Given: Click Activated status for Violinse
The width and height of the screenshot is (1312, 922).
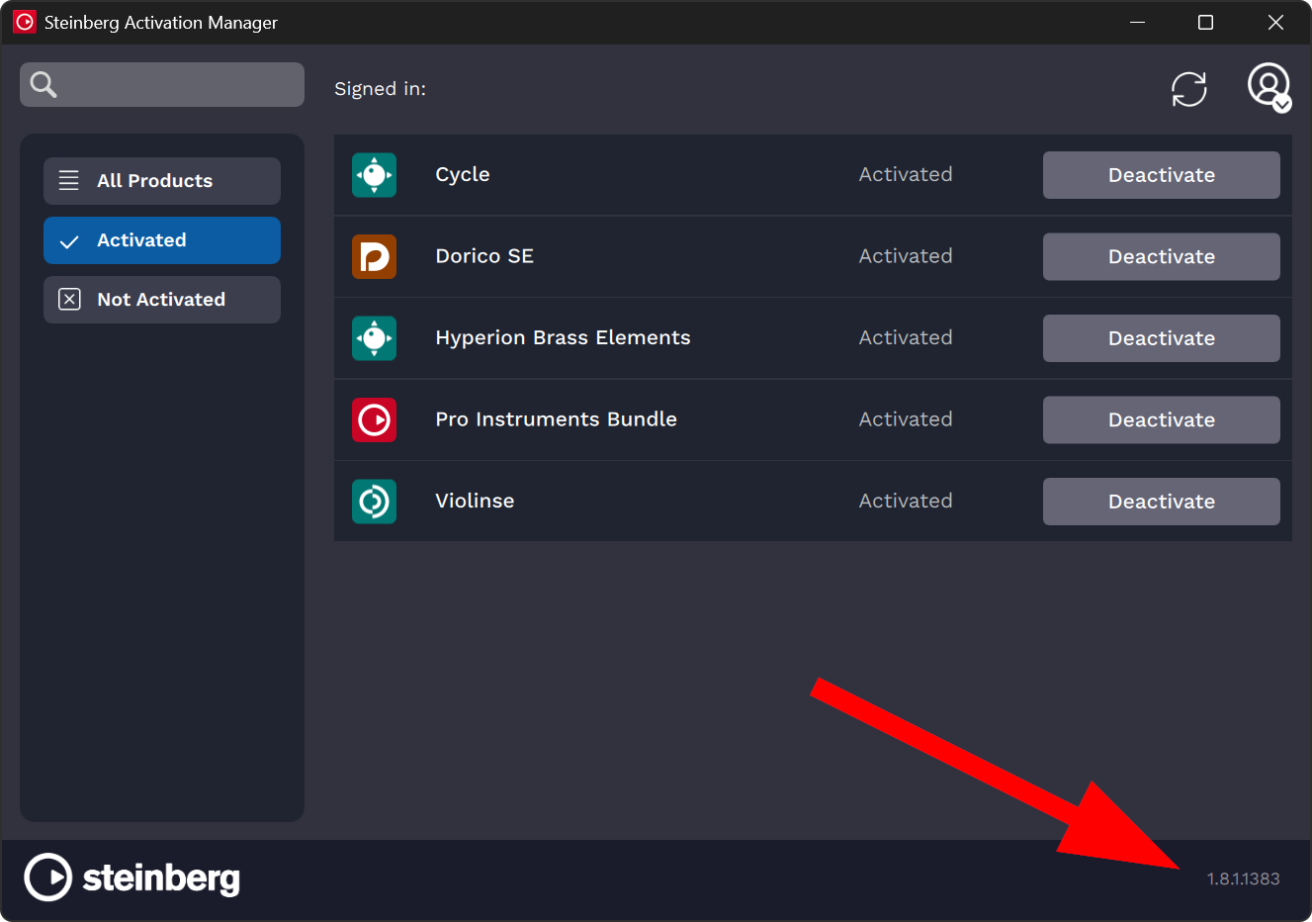Looking at the screenshot, I should (906, 502).
